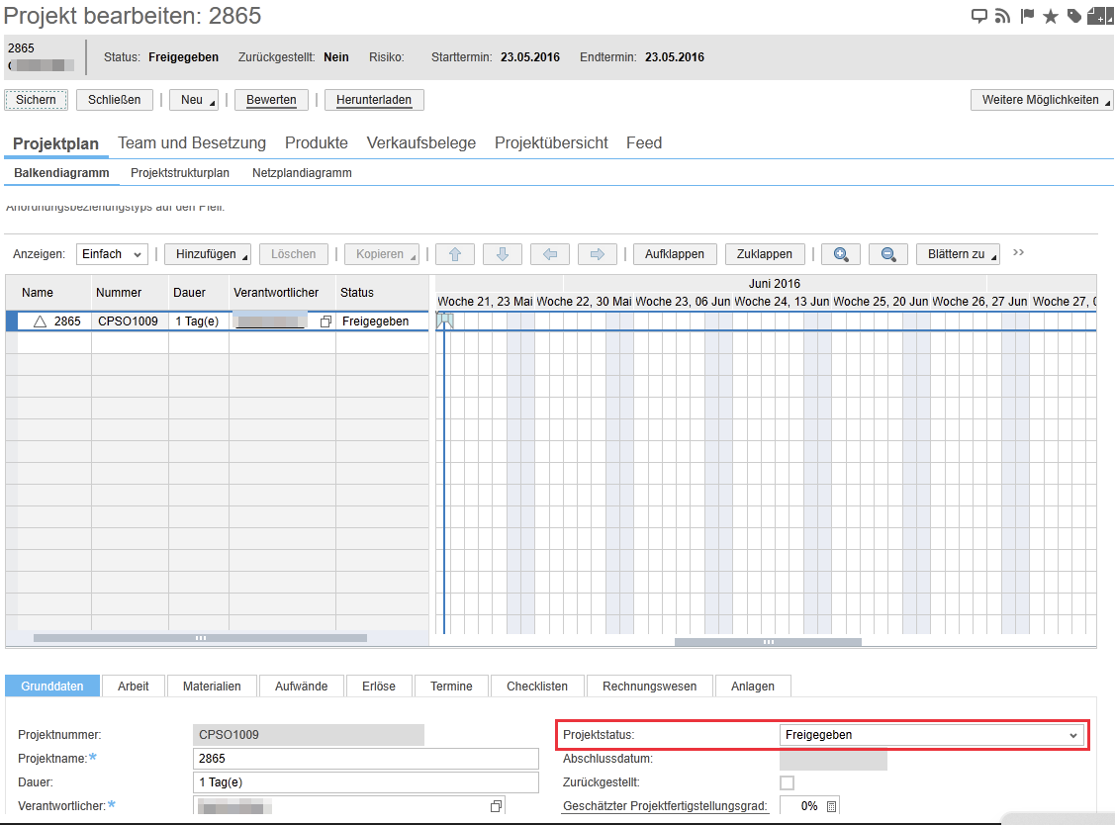This screenshot has width=1115, height=825.
Task: Open the Materialien detail tab
Action: click(x=212, y=687)
